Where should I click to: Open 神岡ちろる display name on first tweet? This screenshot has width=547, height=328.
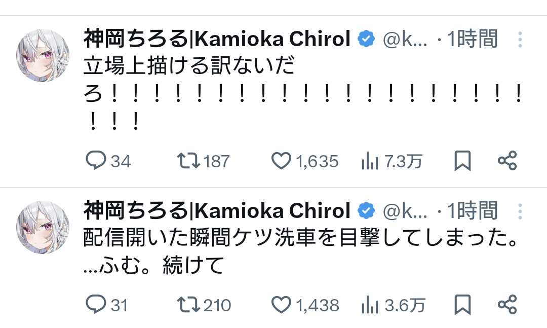click(217, 39)
